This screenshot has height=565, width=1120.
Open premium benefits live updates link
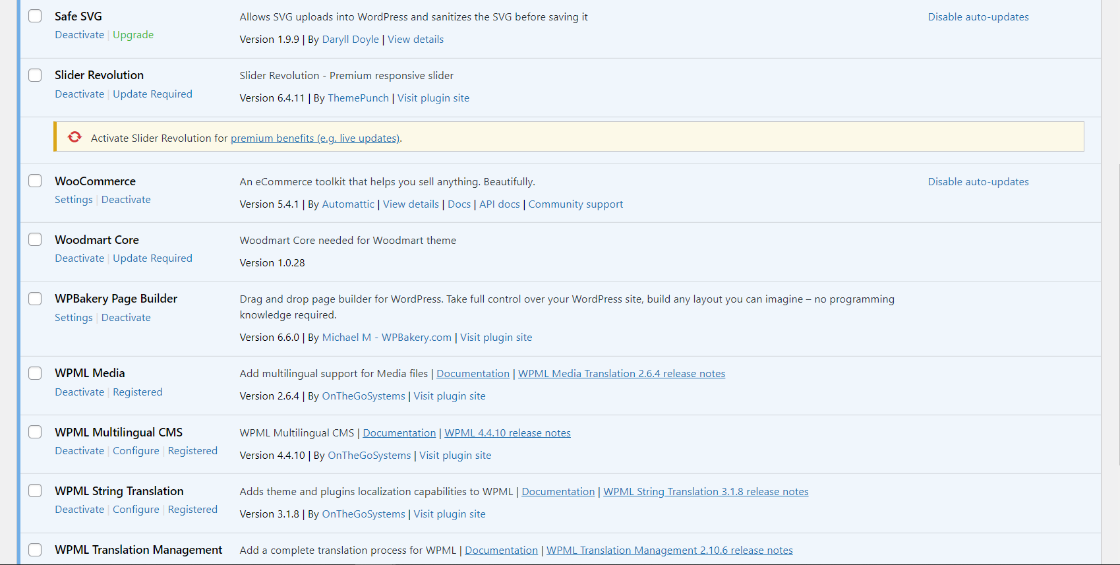pyautogui.click(x=315, y=138)
